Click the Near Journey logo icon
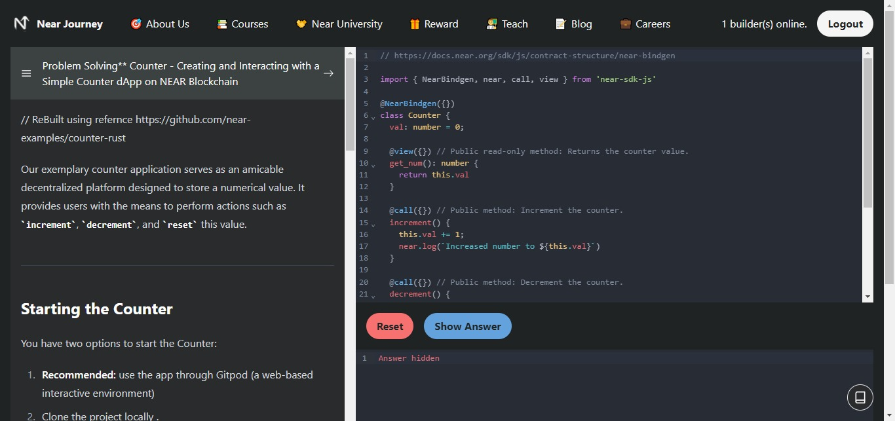895x421 pixels. [x=22, y=24]
